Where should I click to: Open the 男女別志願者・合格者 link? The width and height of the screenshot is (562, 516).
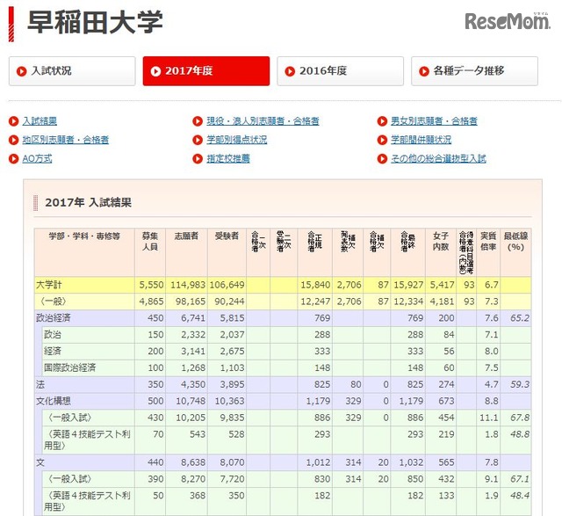[x=434, y=121]
